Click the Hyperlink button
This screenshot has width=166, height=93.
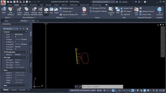click(126, 14)
